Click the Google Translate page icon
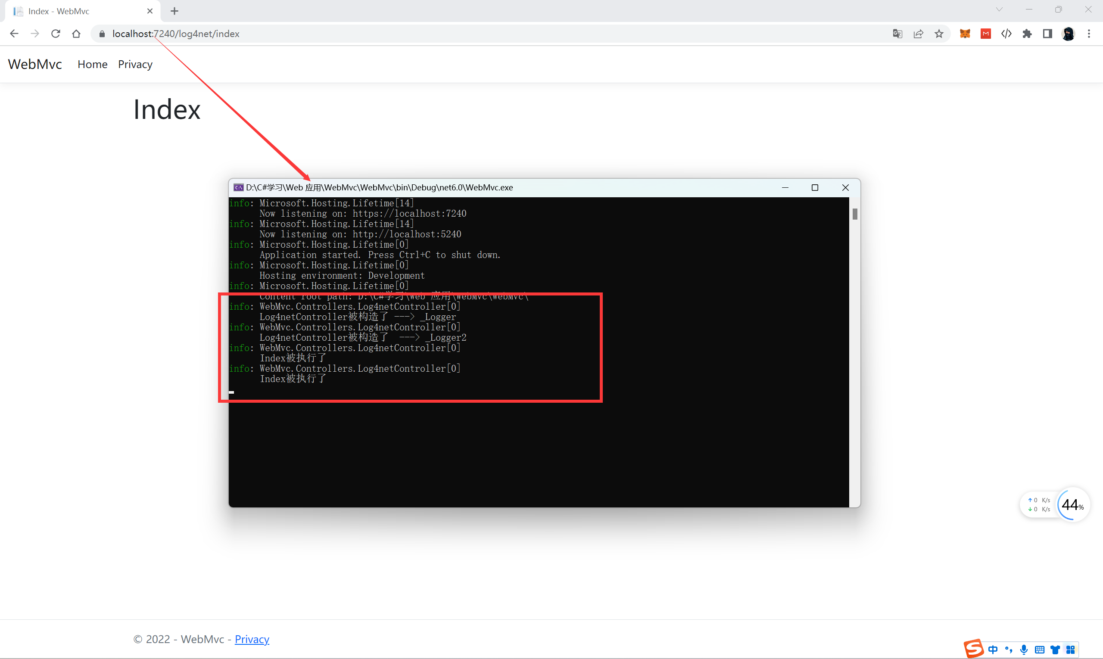The width and height of the screenshot is (1103, 659). [897, 34]
